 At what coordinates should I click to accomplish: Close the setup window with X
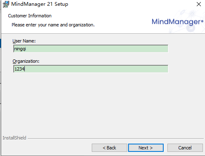199,4
